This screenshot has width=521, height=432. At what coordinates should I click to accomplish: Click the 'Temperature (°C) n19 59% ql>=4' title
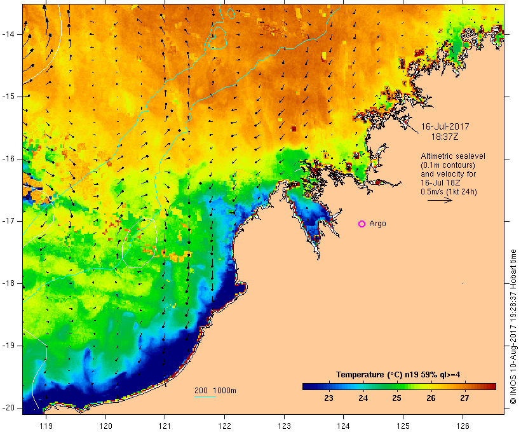pos(398,375)
